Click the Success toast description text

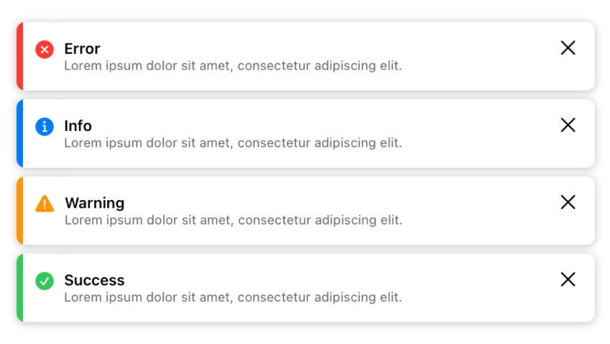(x=233, y=297)
